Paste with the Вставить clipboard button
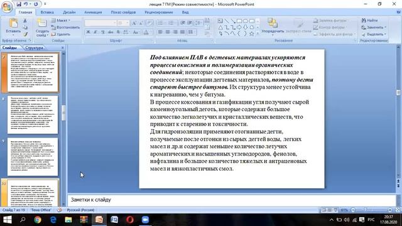This screenshot has height=226, width=402. tap(13, 26)
